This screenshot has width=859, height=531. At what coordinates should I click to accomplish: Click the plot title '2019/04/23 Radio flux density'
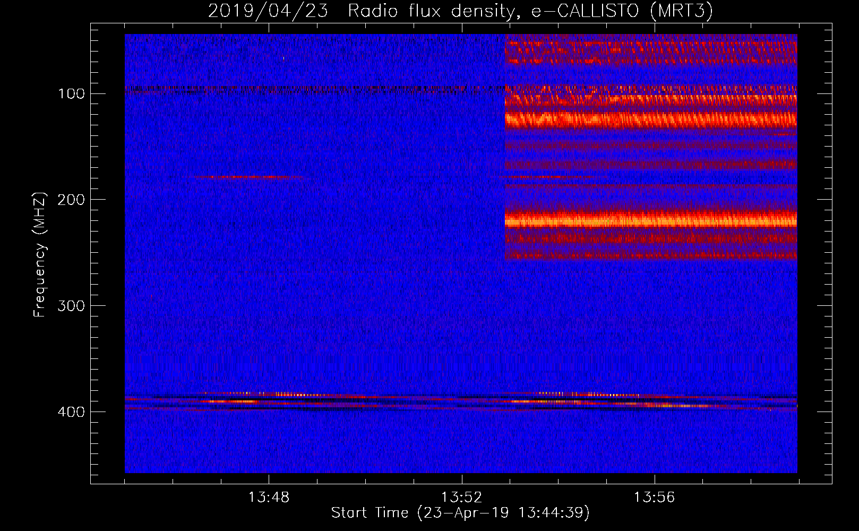460,11
